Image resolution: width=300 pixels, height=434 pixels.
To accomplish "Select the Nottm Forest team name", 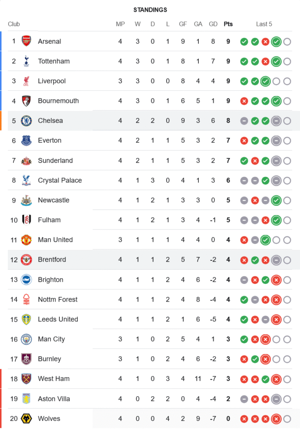I will point(58,299).
